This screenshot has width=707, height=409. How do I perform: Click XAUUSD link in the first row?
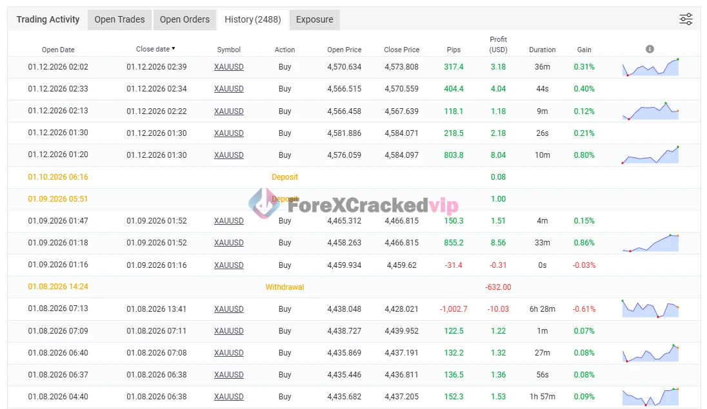click(x=229, y=67)
